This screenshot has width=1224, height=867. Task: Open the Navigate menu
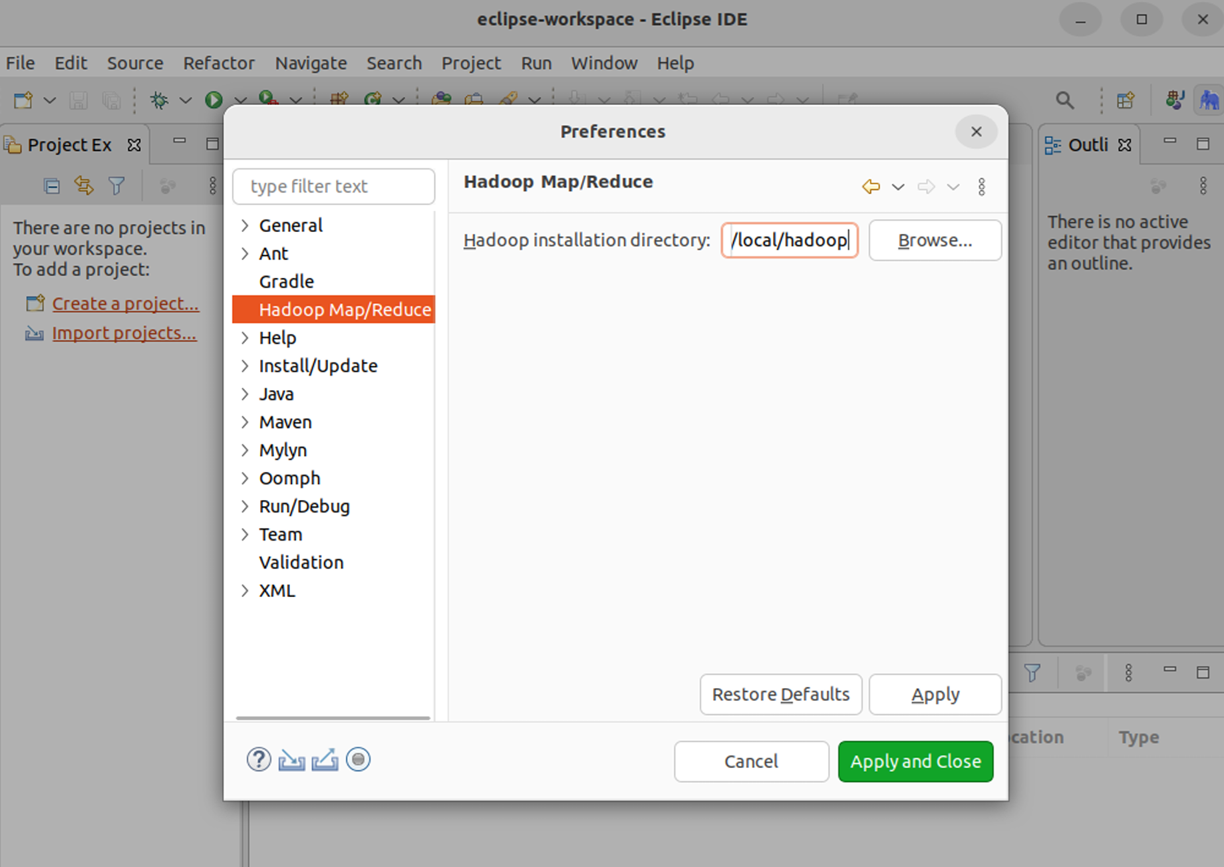click(311, 63)
